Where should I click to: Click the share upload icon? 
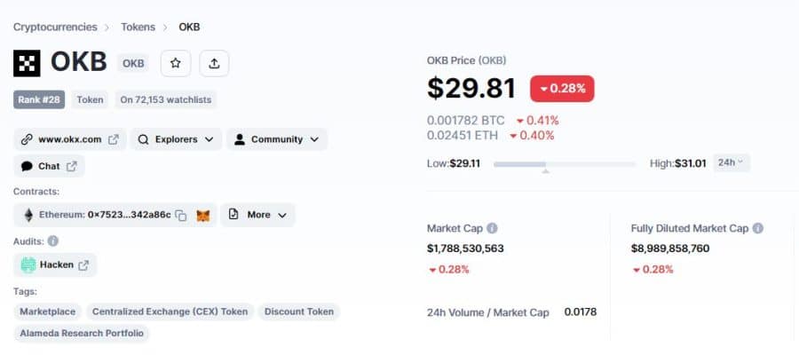pyautogui.click(x=214, y=64)
